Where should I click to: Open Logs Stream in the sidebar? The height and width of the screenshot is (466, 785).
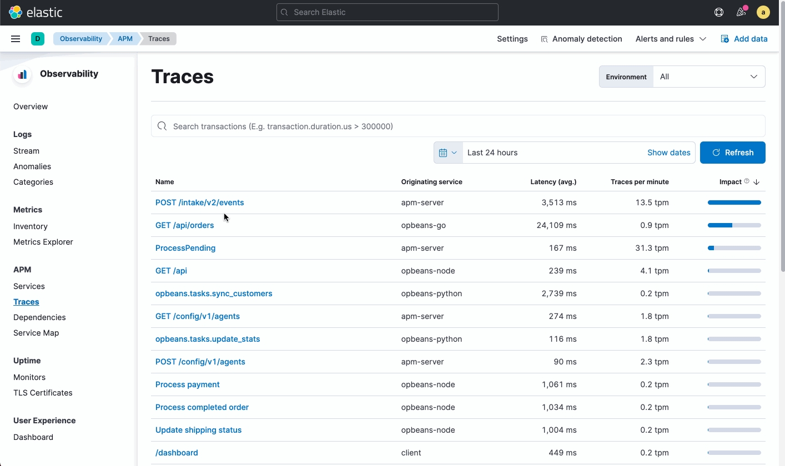26,151
